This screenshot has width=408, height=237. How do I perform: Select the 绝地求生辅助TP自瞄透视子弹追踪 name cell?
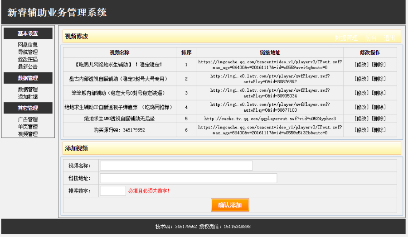(119, 107)
